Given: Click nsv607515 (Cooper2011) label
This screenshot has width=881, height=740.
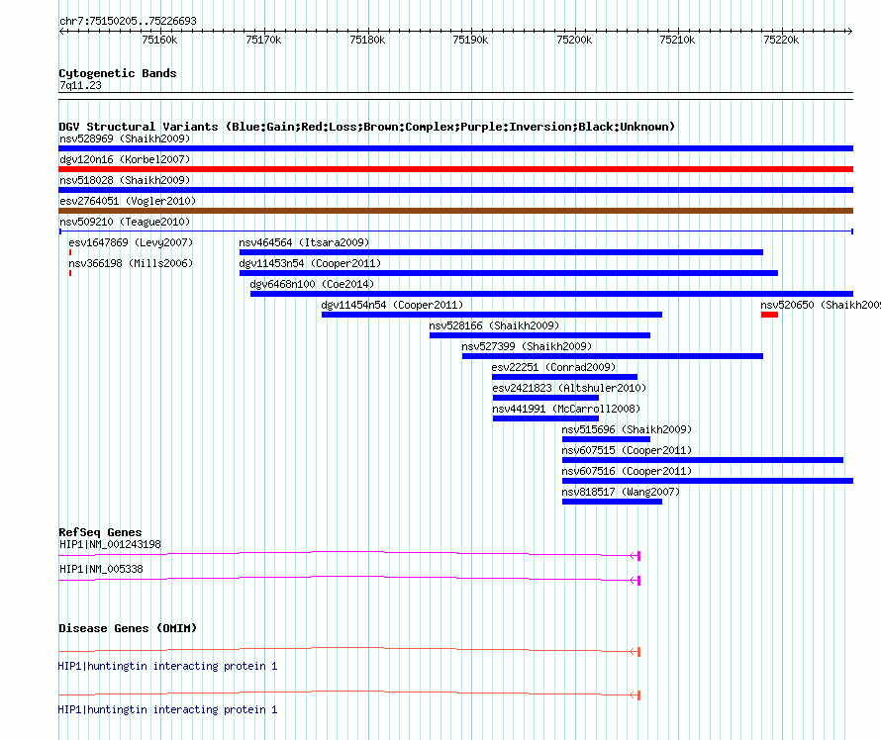Looking at the screenshot, I should point(627,450).
